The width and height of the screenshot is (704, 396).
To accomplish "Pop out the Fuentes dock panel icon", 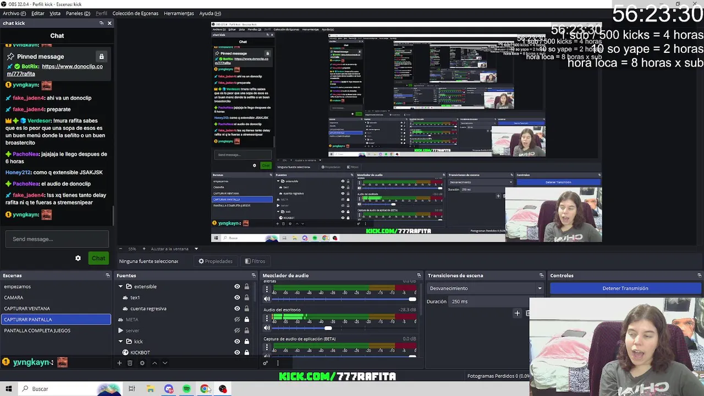I will (254, 276).
